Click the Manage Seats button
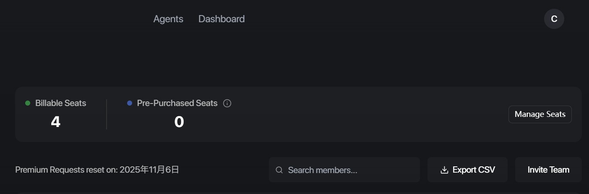 click(x=540, y=114)
